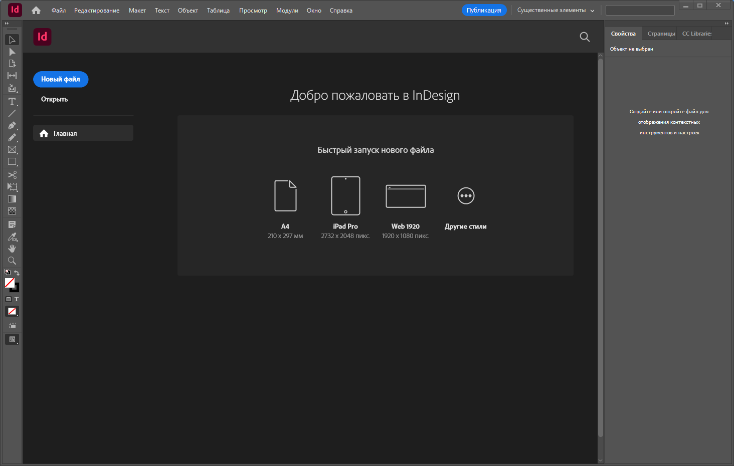This screenshot has height=466, width=734.
Task: Select the Gap tool
Action: [x=12, y=76]
